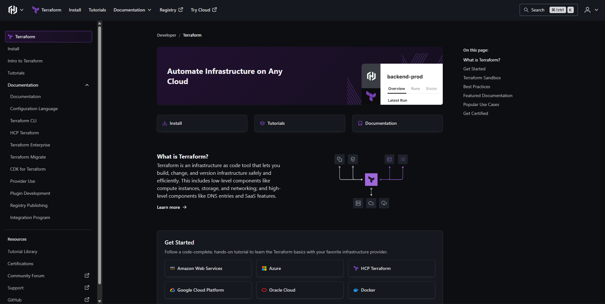Click the download icon on Install card
The height and width of the screenshot is (304, 605).
(x=165, y=123)
